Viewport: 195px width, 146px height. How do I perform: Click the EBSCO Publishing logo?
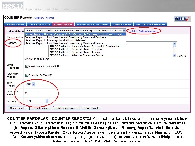pyautogui.click(x=12, y=6)
